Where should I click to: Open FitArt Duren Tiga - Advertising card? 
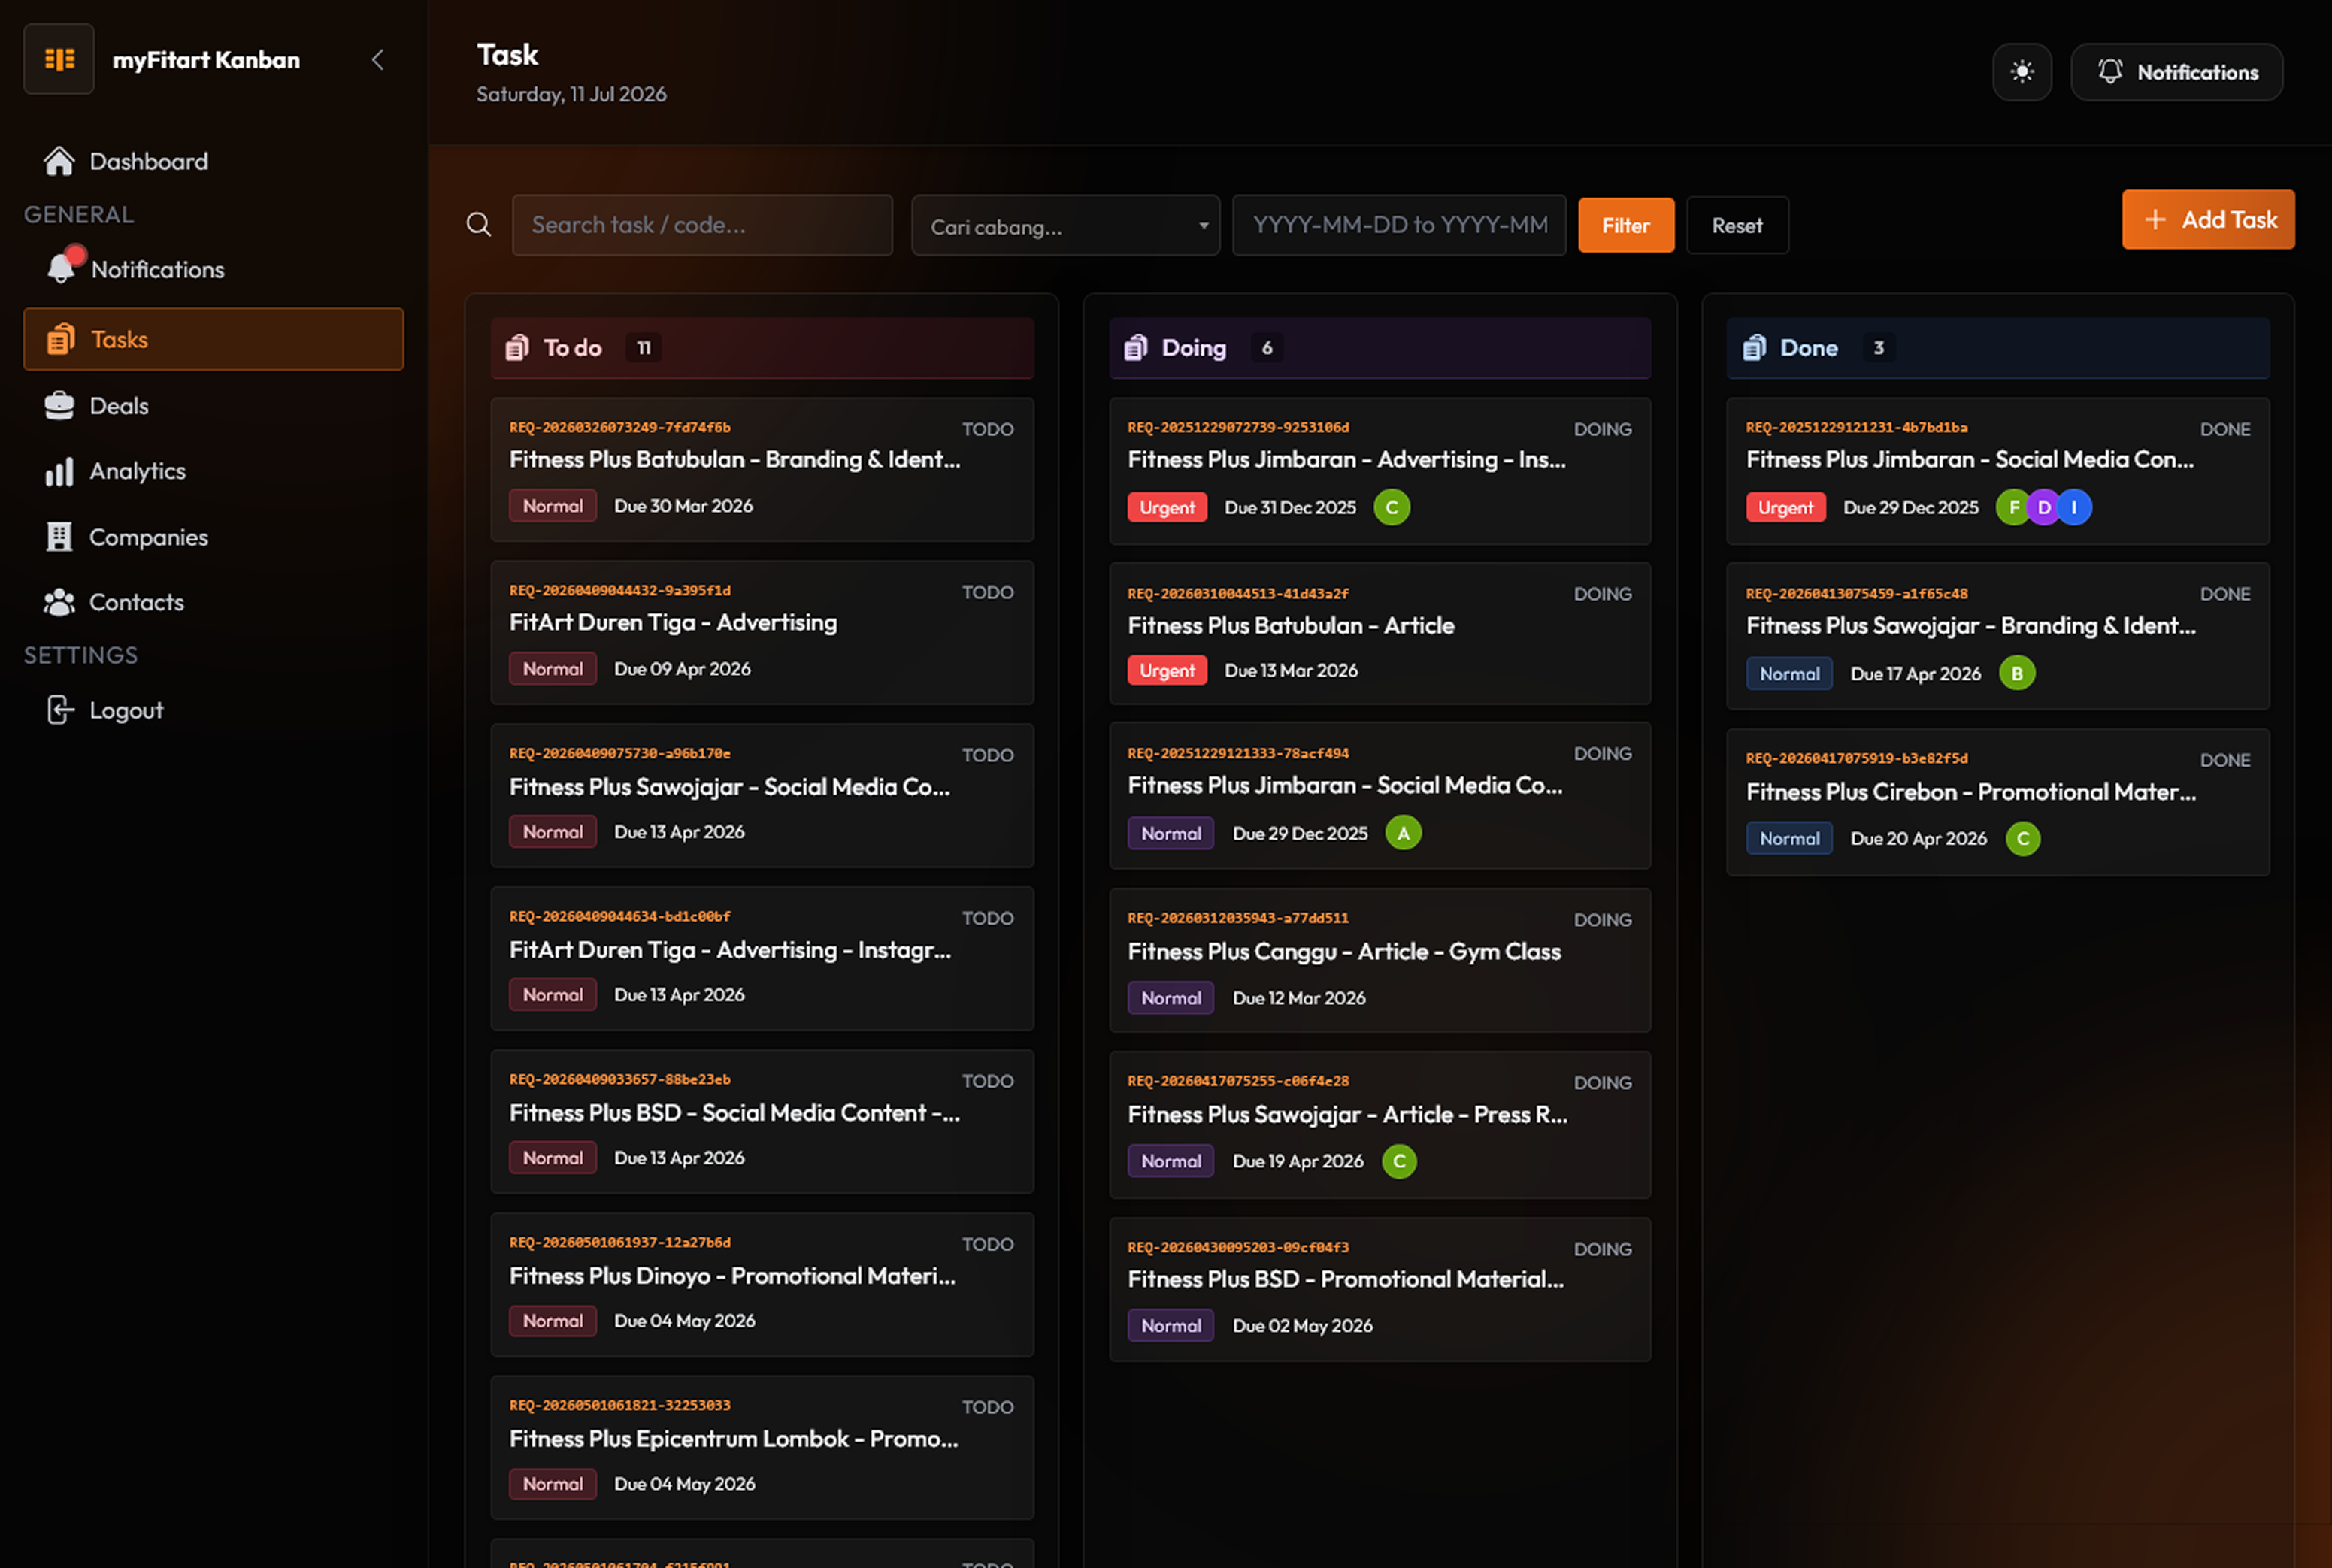762,633
